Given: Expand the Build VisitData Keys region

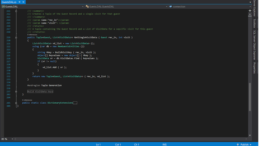Looking at the screenshot, I should coord(16,91).
